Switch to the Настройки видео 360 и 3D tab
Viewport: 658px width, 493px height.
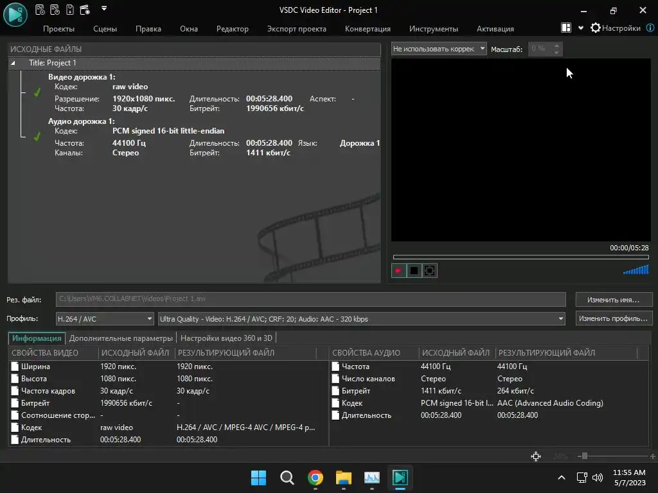tap(226, 338)
